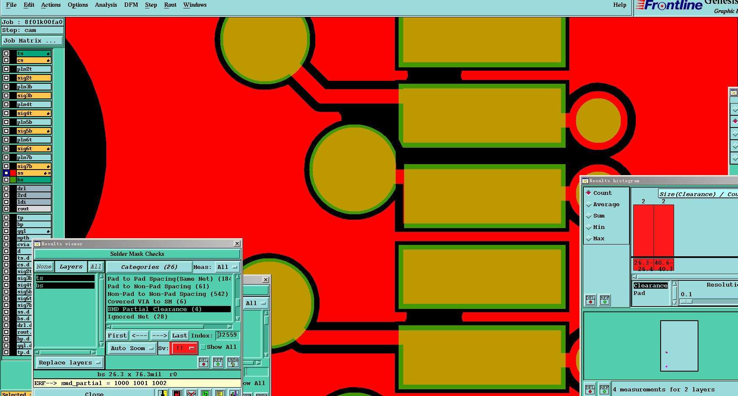Click the Last result button
Viewport: 738px width, 396px height.
pos(180,335)
